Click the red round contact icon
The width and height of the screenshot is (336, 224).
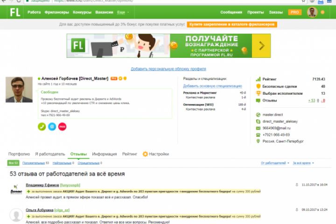(63, 126)
